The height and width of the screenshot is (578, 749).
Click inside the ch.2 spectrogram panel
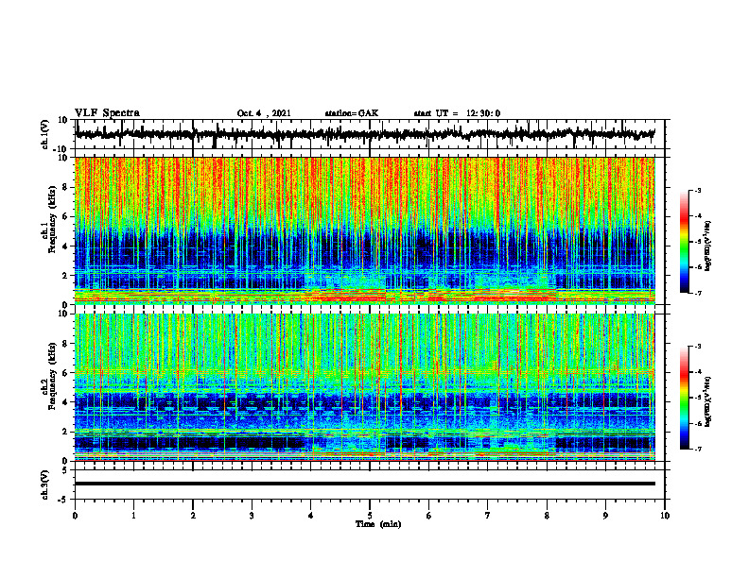coord(365,387)
